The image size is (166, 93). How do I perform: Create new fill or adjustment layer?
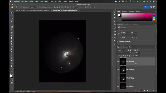click(x=144, y=91)
